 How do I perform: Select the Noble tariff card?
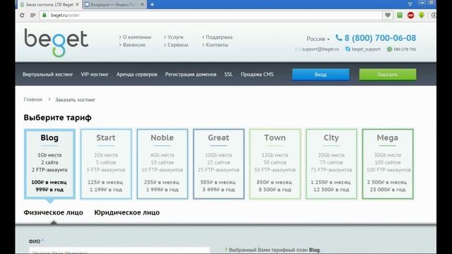162,164
